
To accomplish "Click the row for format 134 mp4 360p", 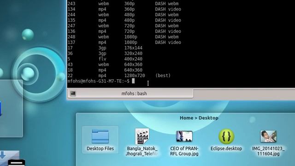I will tap(124, 9).
